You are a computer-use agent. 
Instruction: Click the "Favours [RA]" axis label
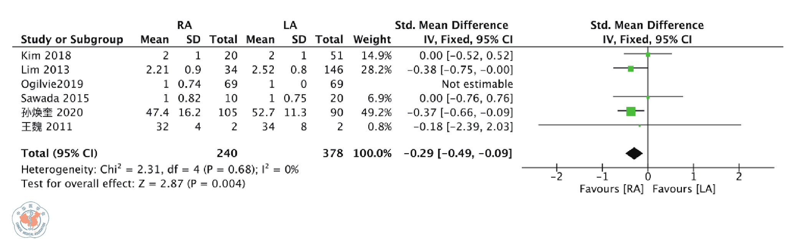pyautogui.click(x=611, y=189)
